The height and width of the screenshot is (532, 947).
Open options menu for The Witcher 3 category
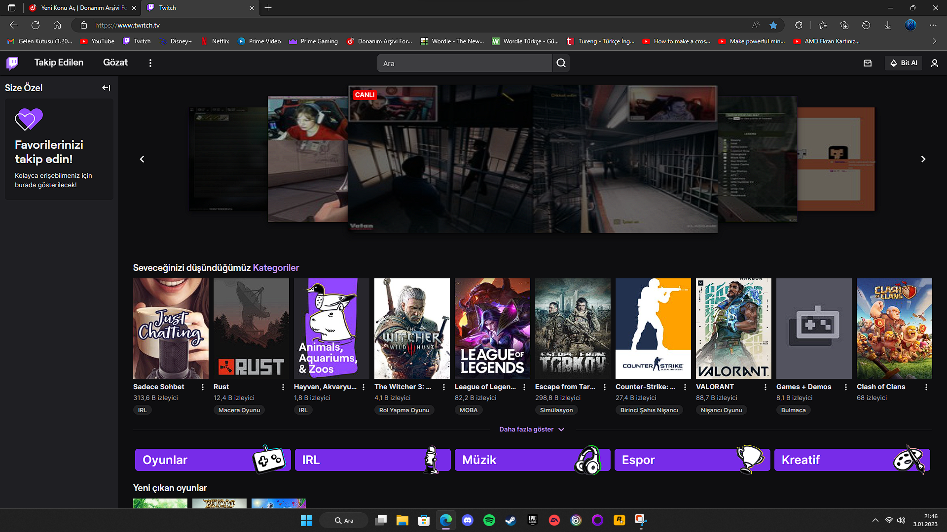[x=444, y=387]
